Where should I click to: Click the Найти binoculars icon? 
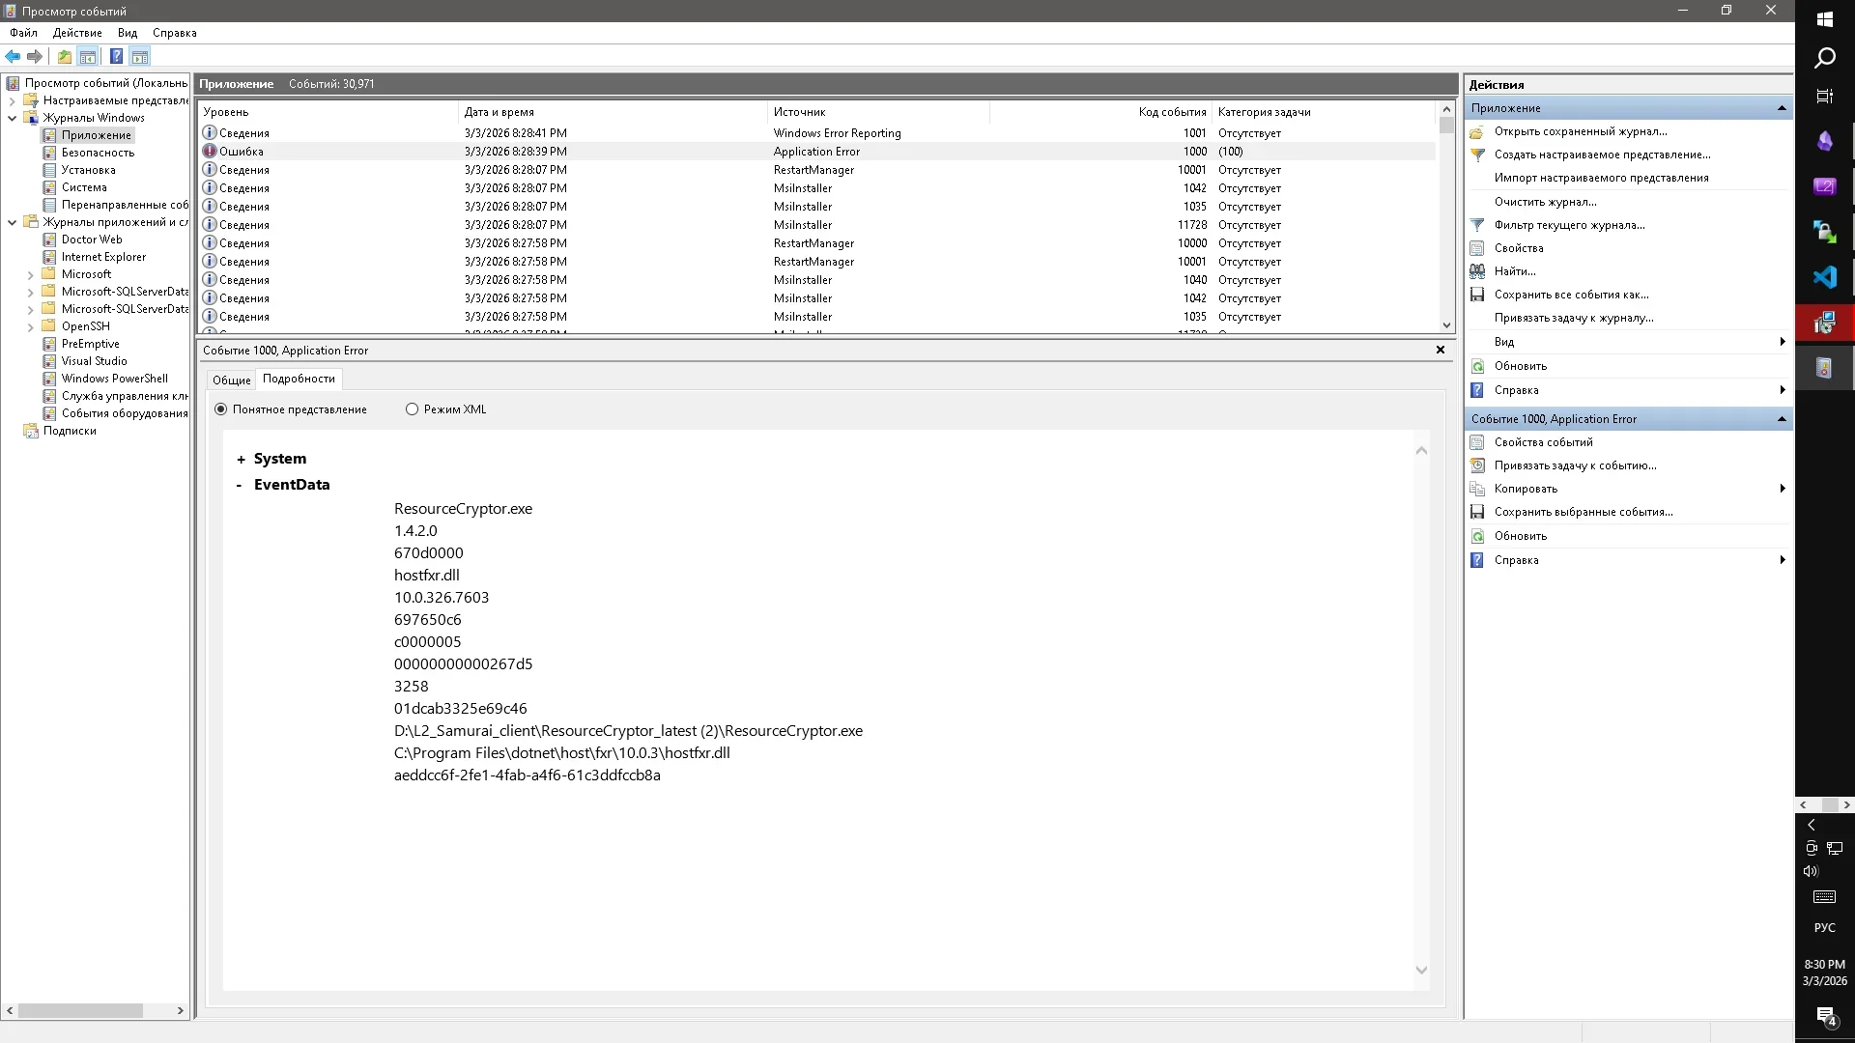(1477, 271)
